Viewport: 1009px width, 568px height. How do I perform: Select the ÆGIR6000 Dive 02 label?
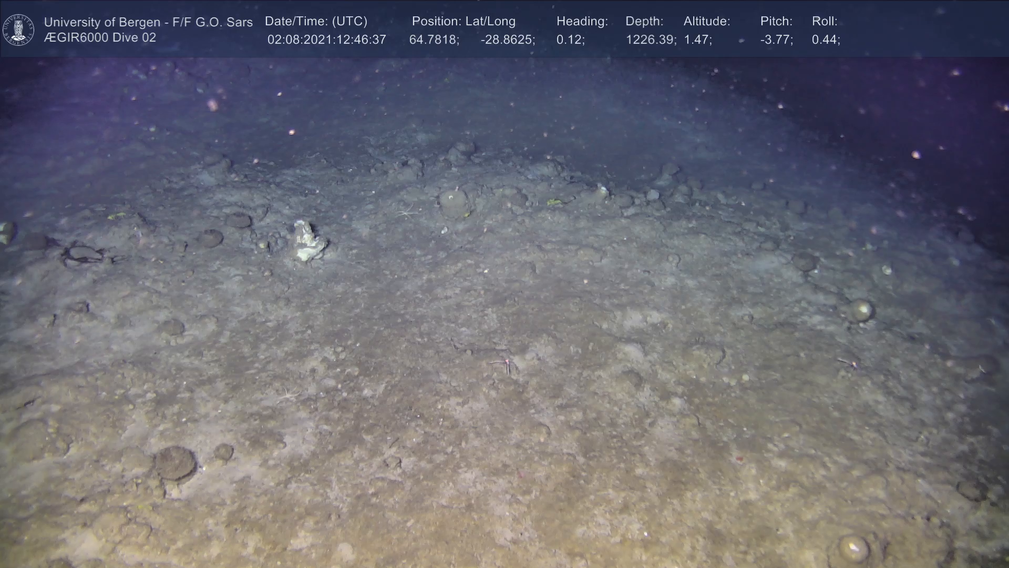(100, 38)
